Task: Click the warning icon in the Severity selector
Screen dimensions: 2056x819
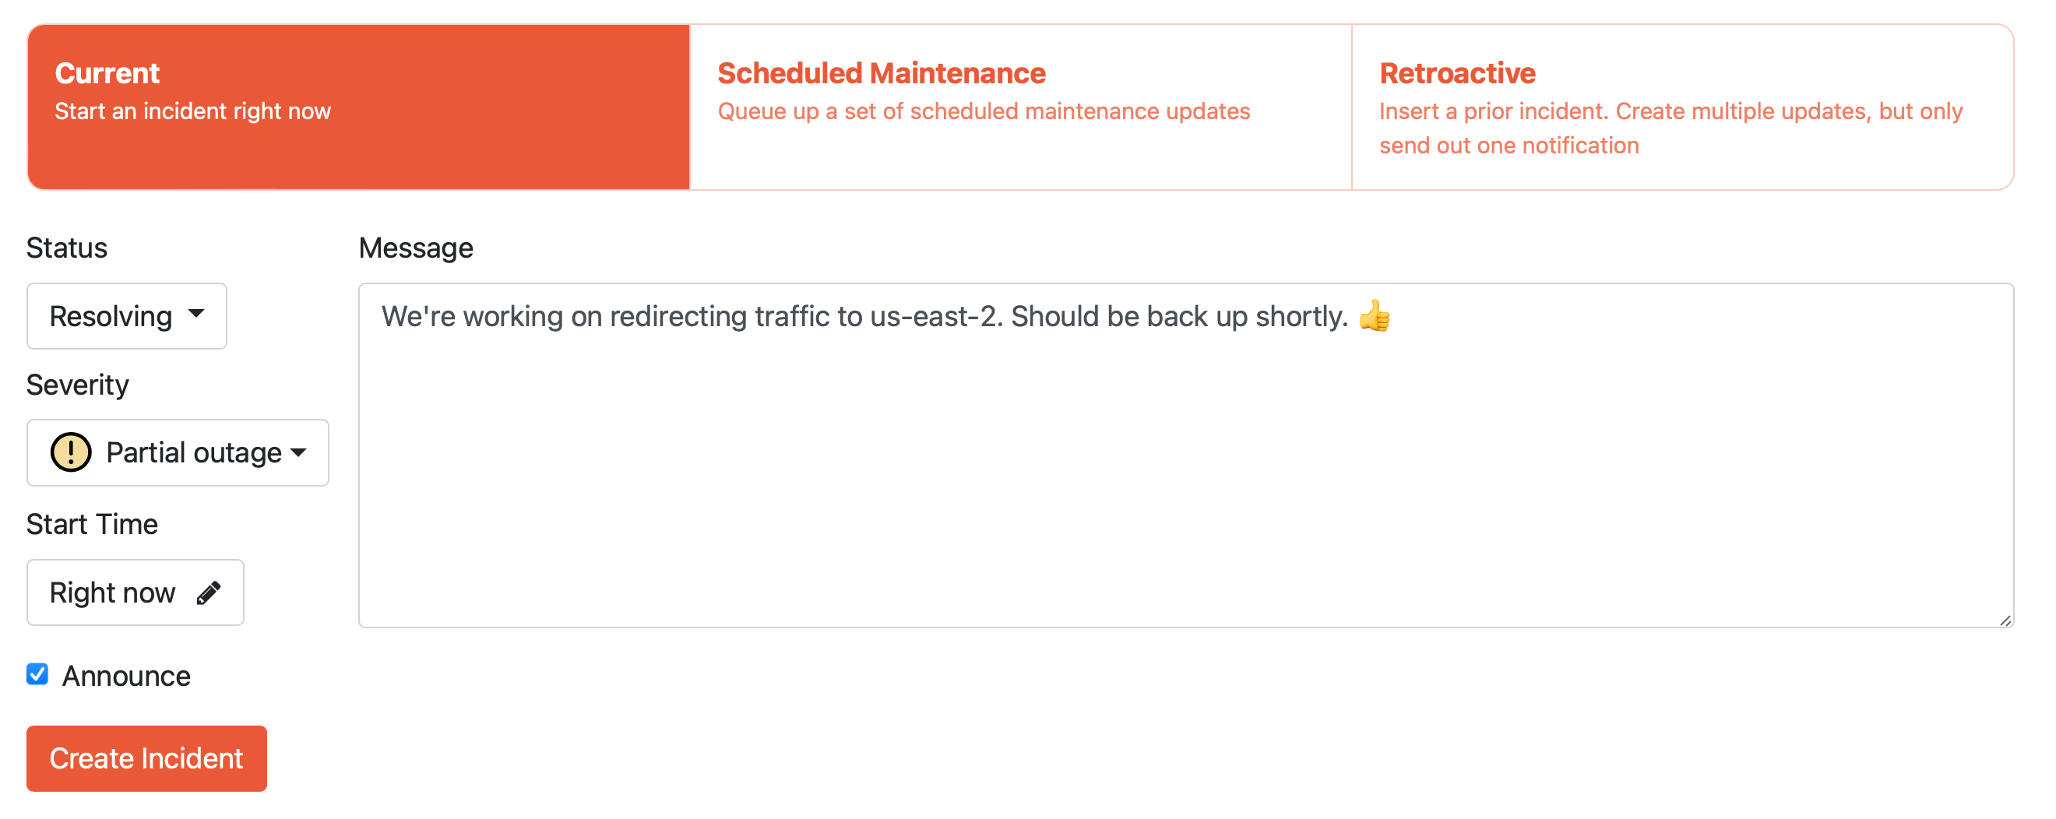Action: pos(71,452)
